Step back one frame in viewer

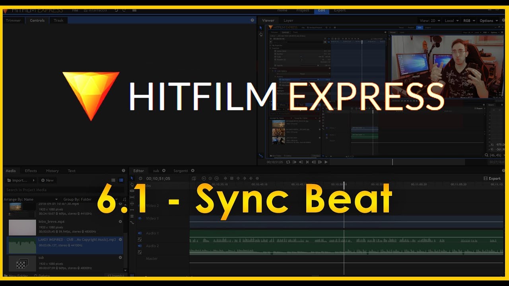[314, 162]
